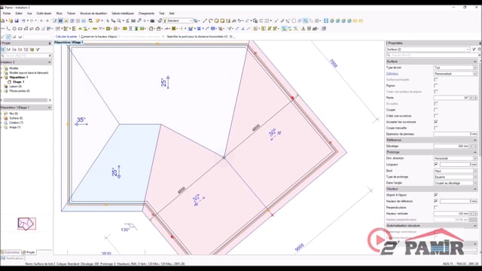This screenshot has width=482, height=271.
Task: Click the filter icon beside Surface dropdown
Action: coord(474,49)
